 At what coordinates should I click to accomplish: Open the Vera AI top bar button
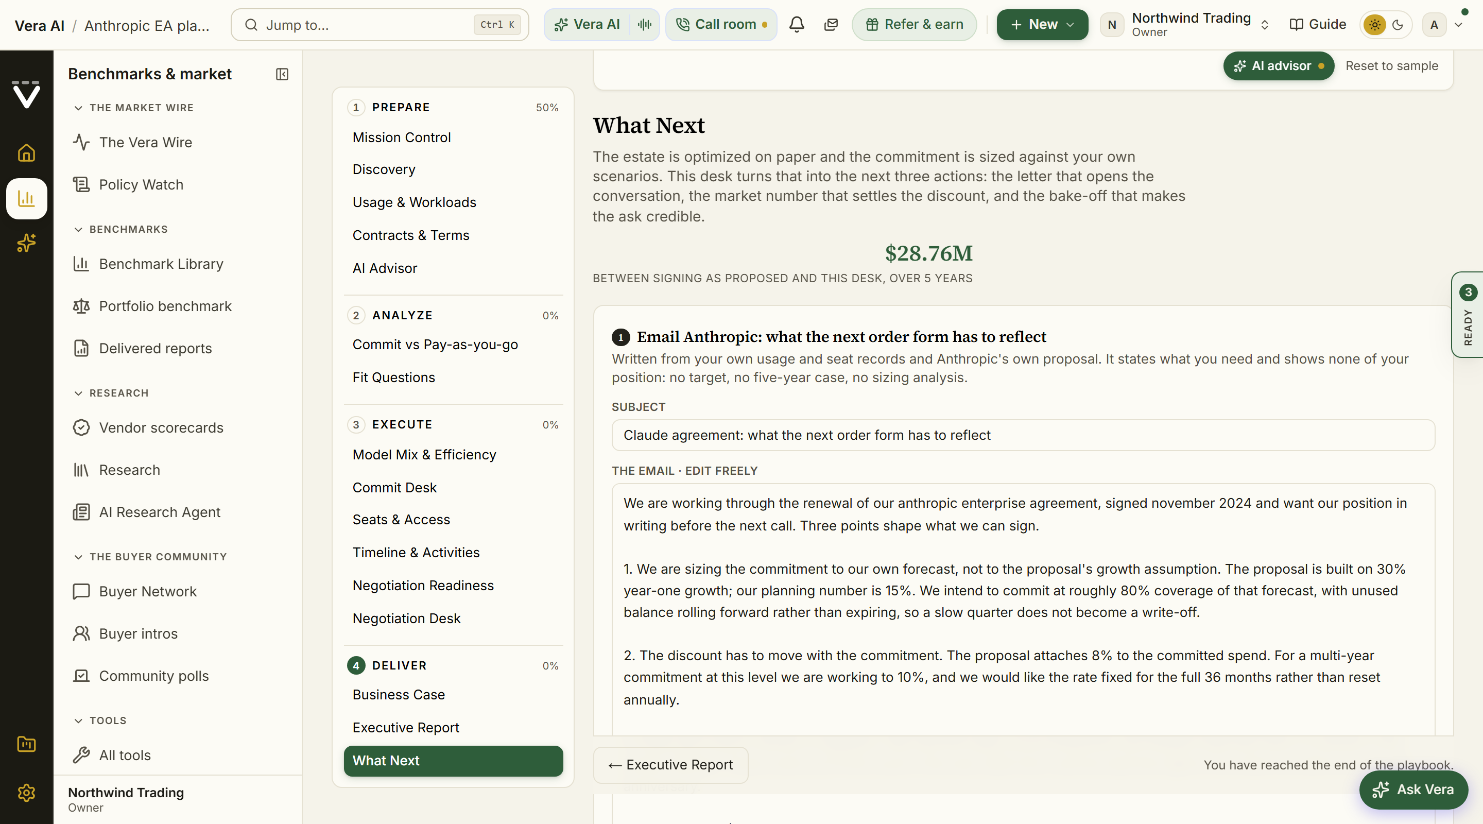(x=587, y=25)
